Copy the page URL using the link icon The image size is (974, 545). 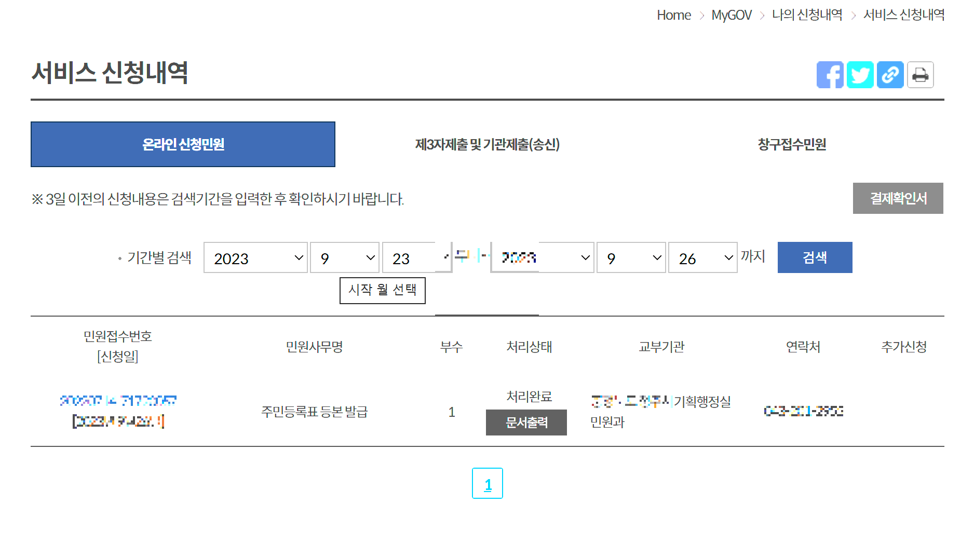point(890,75)
